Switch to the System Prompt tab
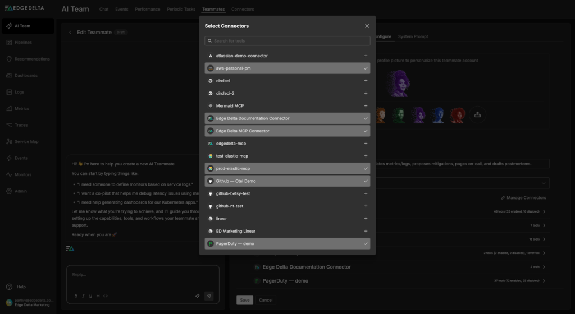 coord(413,36)
